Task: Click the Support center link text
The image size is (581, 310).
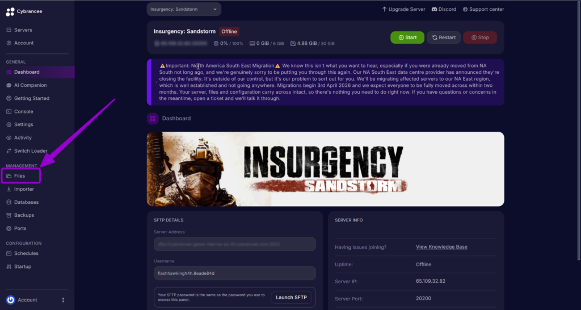Action: coord(486,9)
